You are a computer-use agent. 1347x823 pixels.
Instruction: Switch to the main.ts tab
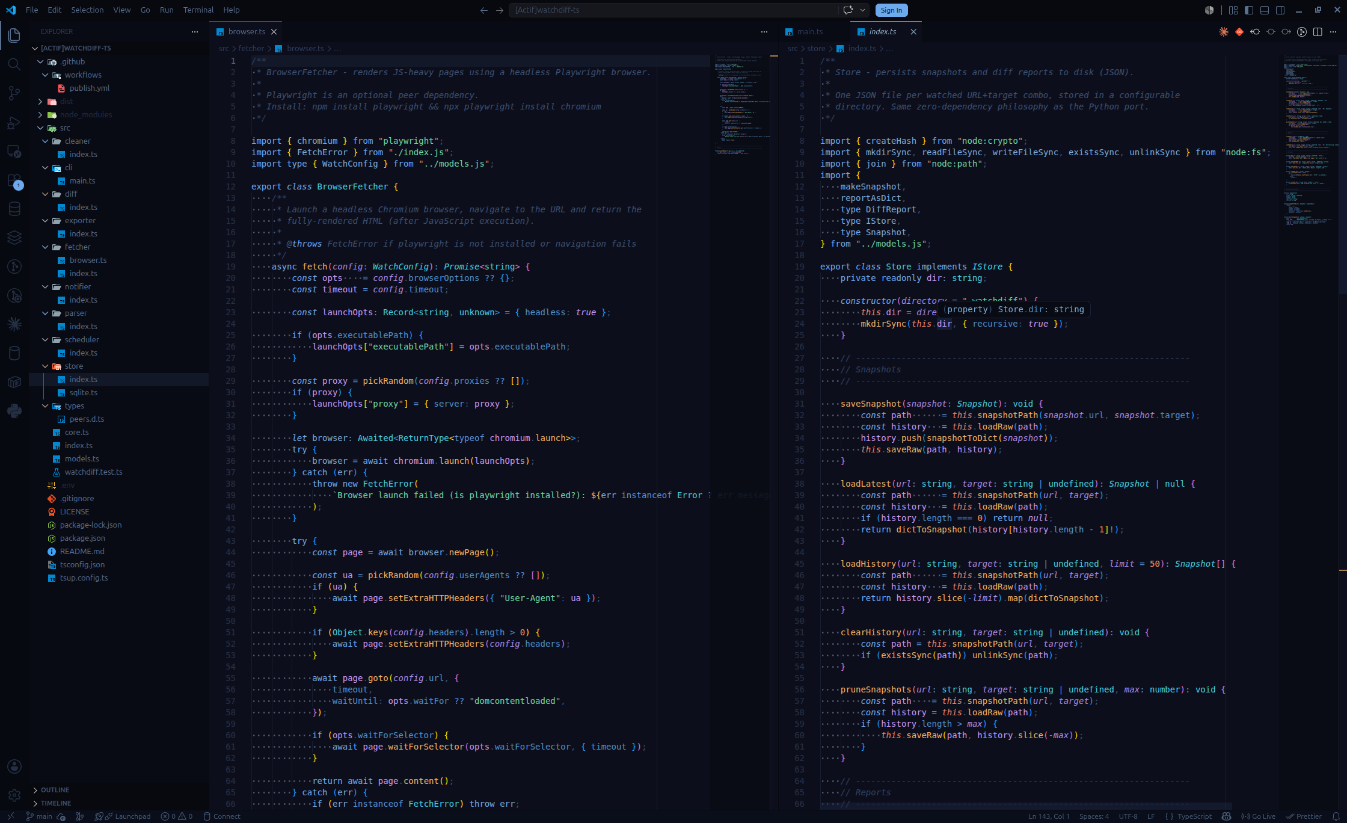[x=809, y=32]
